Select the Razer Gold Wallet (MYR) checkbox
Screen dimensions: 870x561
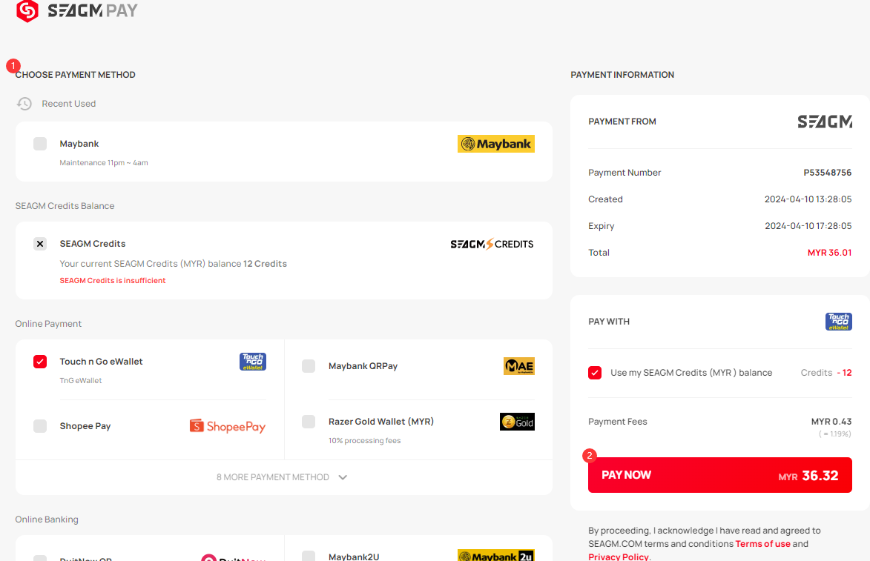point(309,421)
